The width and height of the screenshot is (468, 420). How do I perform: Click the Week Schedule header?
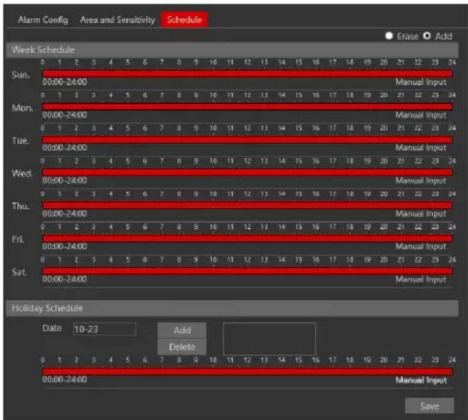point(232,50)
